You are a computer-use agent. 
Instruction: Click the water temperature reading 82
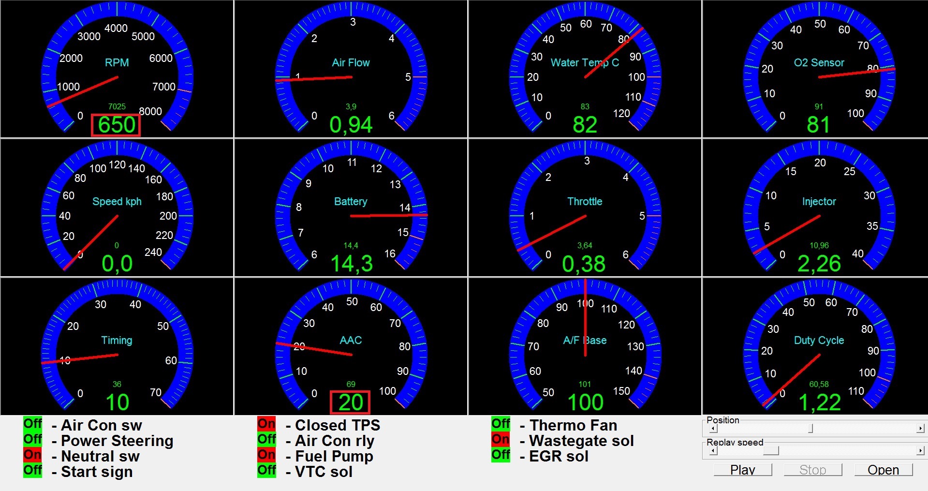pyautogui.click(x=585, y=125)
